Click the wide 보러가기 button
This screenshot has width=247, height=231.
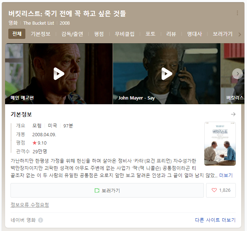(x=107, y=190)
